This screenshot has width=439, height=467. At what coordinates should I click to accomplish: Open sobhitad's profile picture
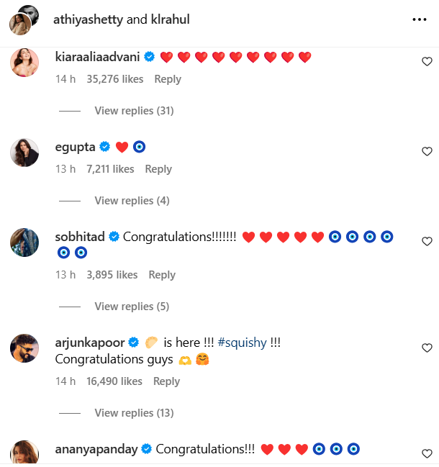point(24,242)
